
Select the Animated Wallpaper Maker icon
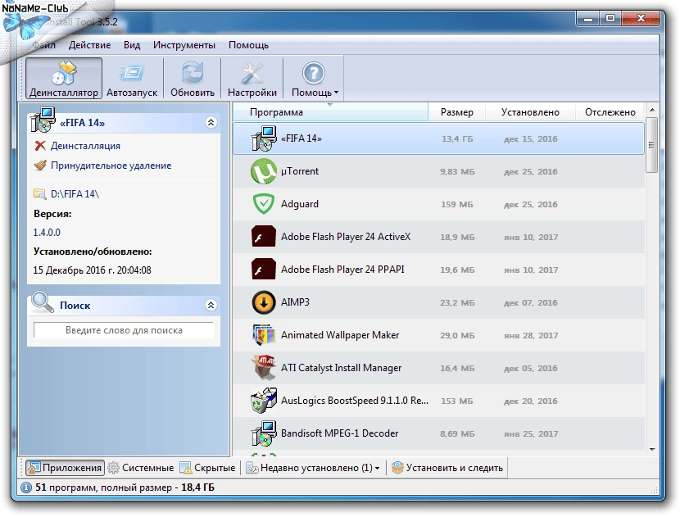[264, 335]
